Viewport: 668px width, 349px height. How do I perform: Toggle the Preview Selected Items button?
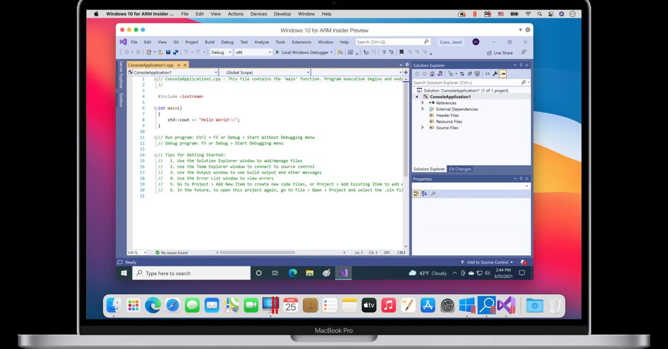click(503, 73)
